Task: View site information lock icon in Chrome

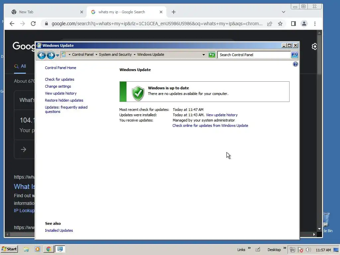Action: tap(46, 24)
